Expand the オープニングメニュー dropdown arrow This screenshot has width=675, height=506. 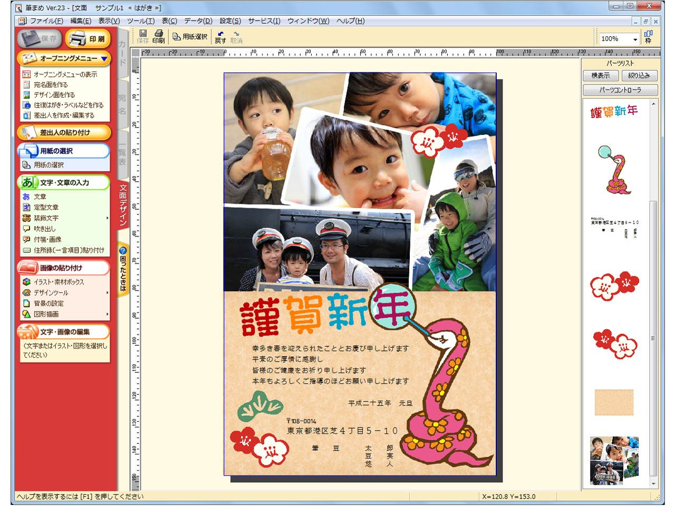coord(104,59)
